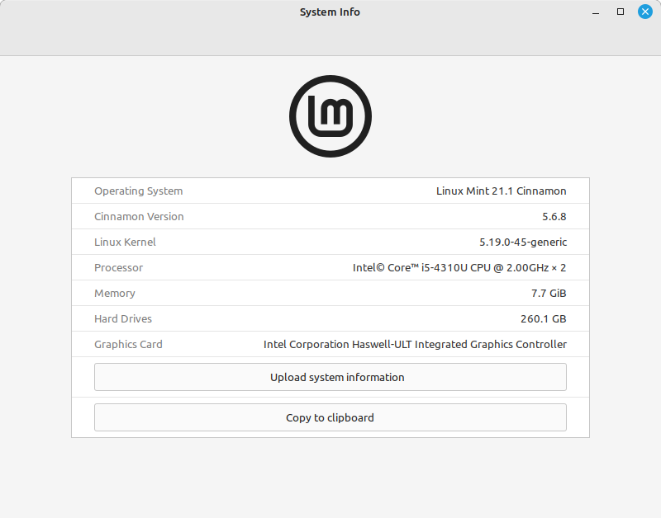The image size is (661, 518).
Task: Select the Memory label
Action: [x=115, y=294]
